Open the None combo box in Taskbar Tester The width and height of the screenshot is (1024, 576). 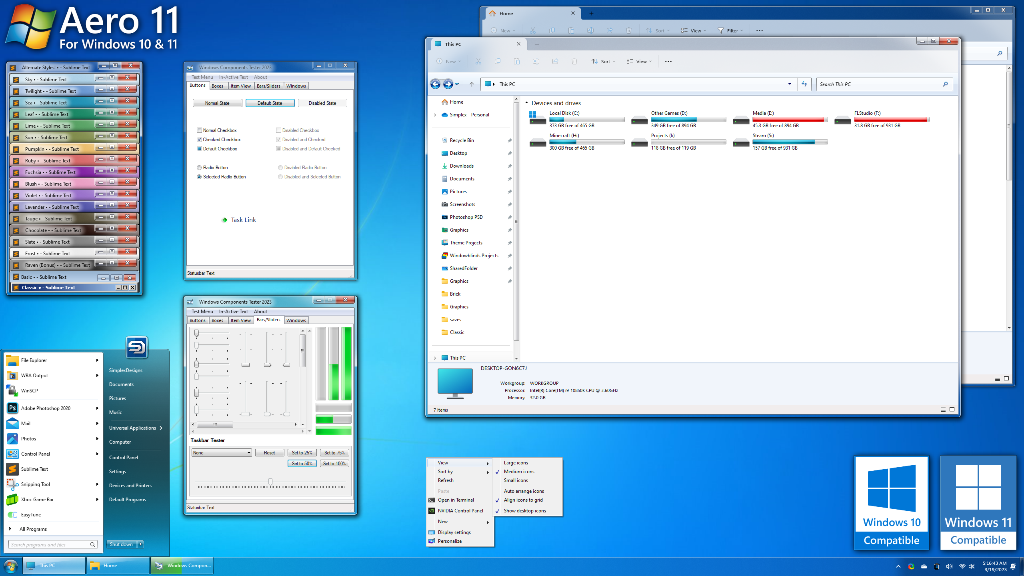(221, 453)
